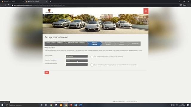
Task: Open the Country of registration dropdown
Action: point(77,61)
